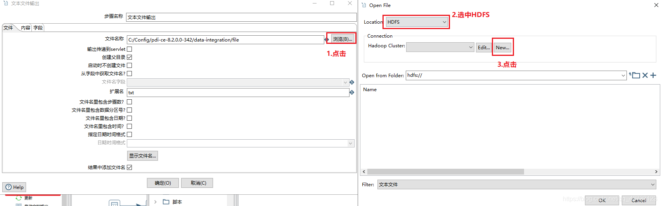The height and width of the screenshot is (206, 661).
Task: Click the 浏览(B)... browse button
Action: tap(343, 39)
